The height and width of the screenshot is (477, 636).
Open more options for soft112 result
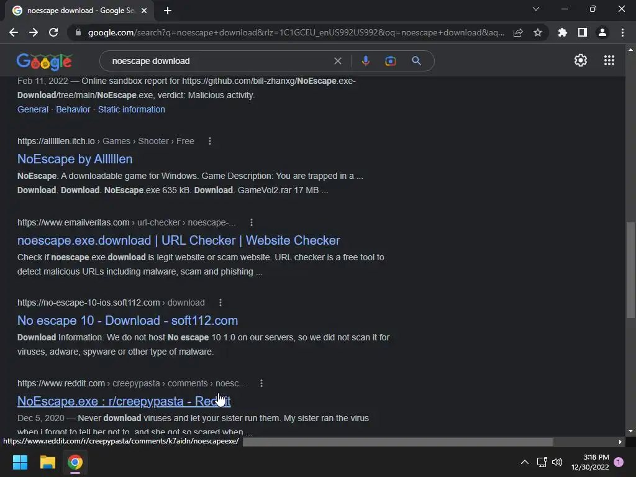(x=220, y=302)
